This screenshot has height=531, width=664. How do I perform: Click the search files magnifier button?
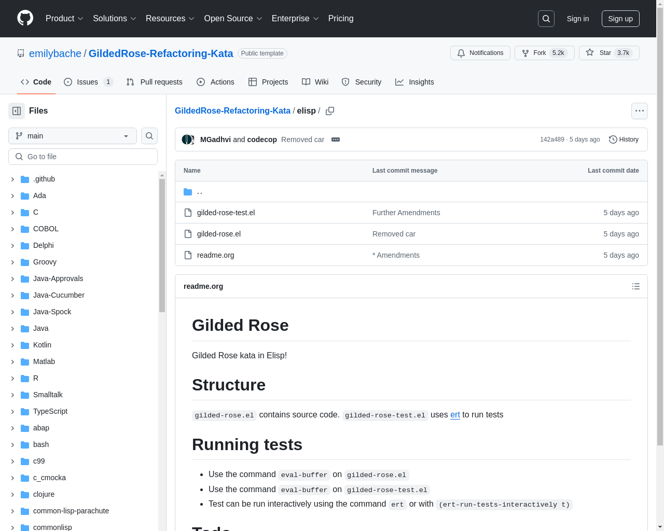click(149, 136)
